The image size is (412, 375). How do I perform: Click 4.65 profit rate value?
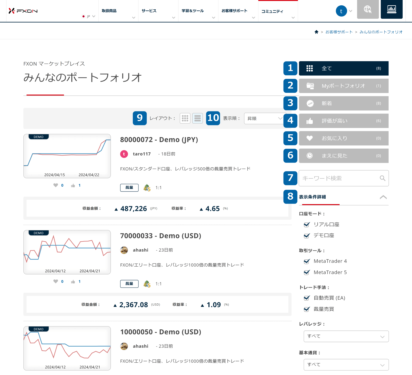point(212,209)
